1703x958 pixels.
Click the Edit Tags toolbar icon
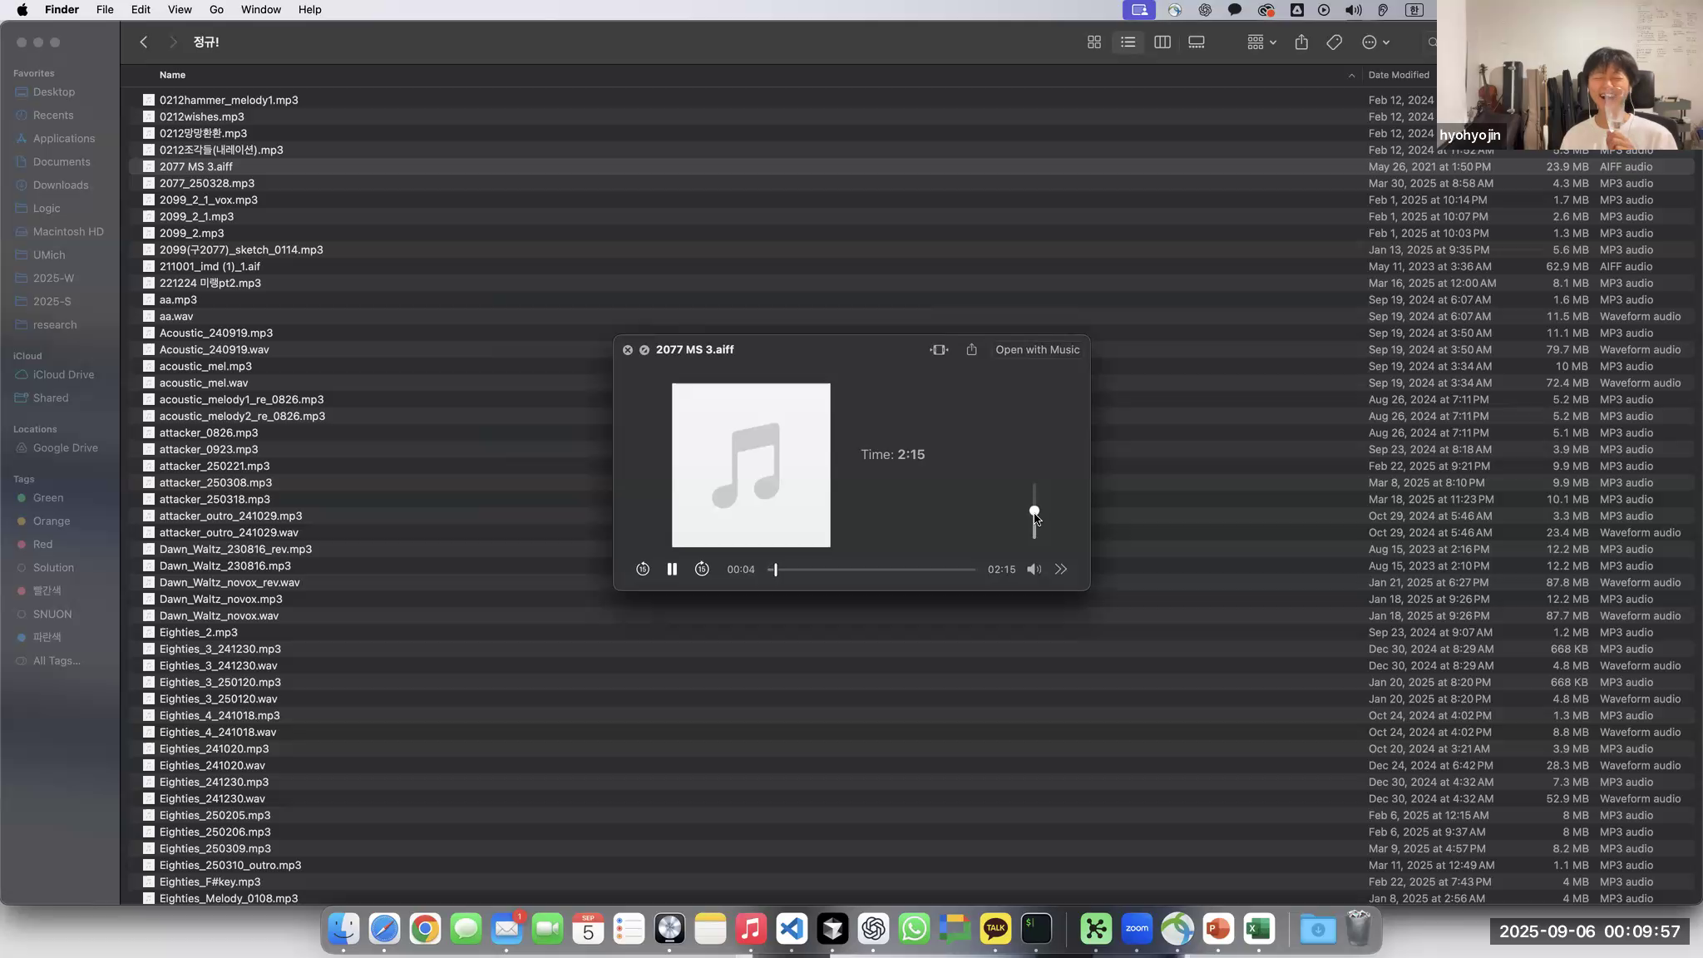(x=1334, y=42)
